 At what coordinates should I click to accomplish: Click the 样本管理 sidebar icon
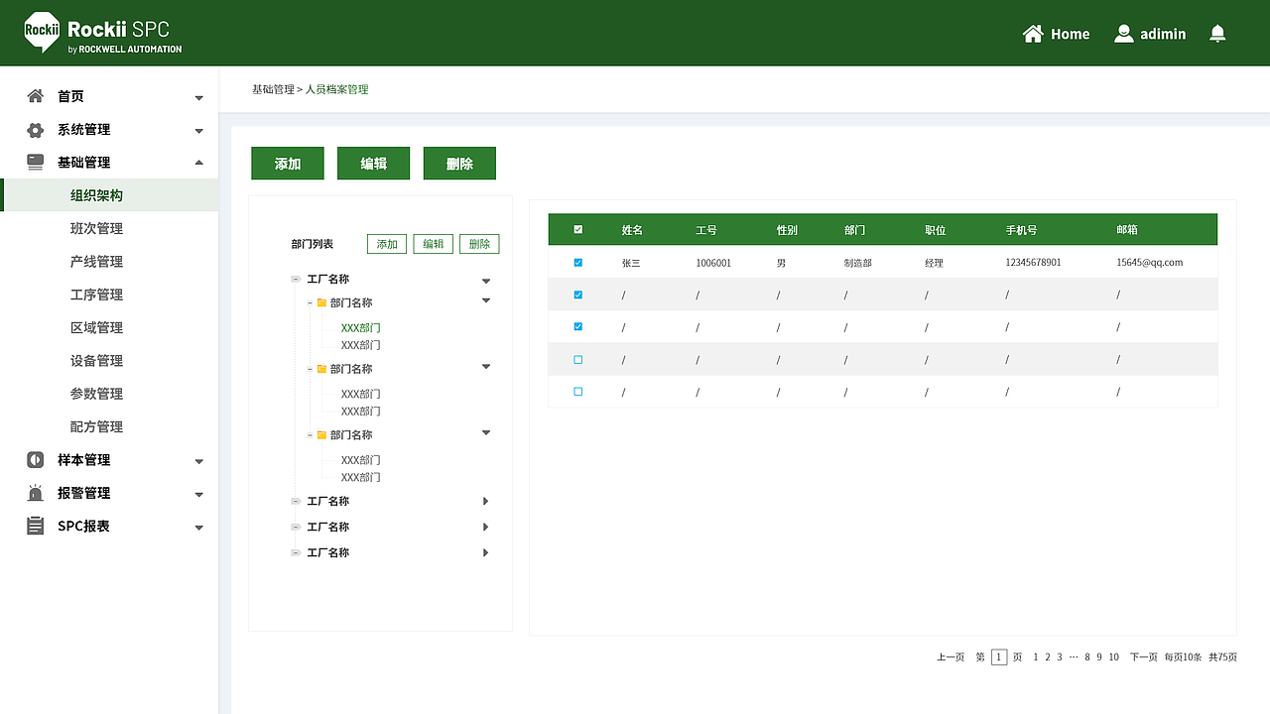(x=36, y=460)
